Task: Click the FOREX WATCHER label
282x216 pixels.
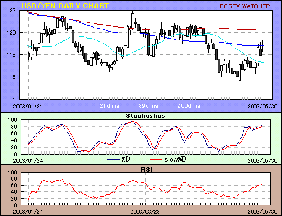Action: click(x=245, y=6)
